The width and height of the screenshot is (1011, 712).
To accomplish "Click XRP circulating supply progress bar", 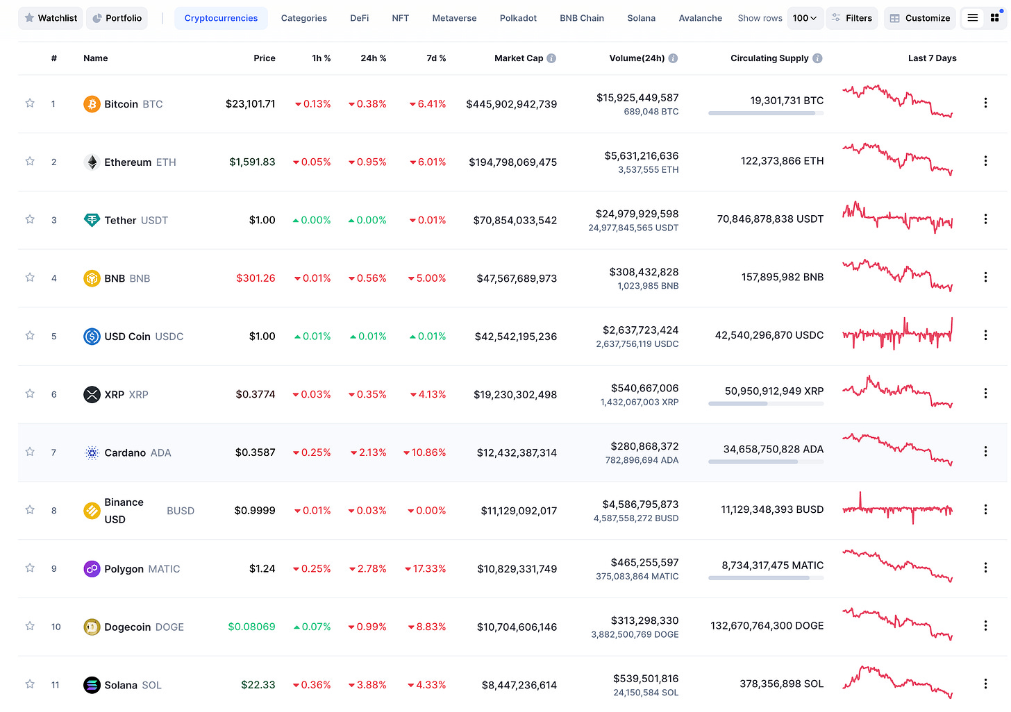I will point(766,404).
